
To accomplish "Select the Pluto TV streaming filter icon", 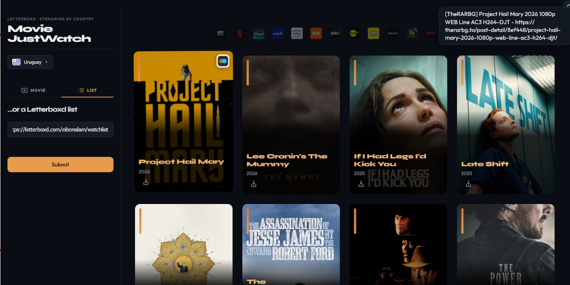I will coord(354,33).
